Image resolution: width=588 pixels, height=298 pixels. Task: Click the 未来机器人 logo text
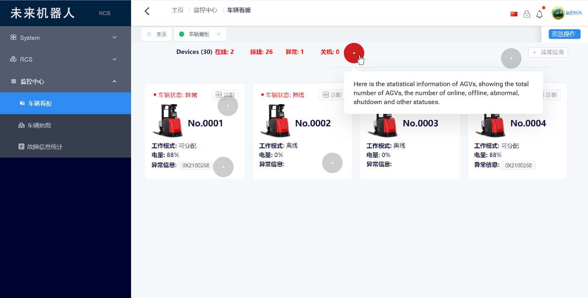click(x=42, y=13)
